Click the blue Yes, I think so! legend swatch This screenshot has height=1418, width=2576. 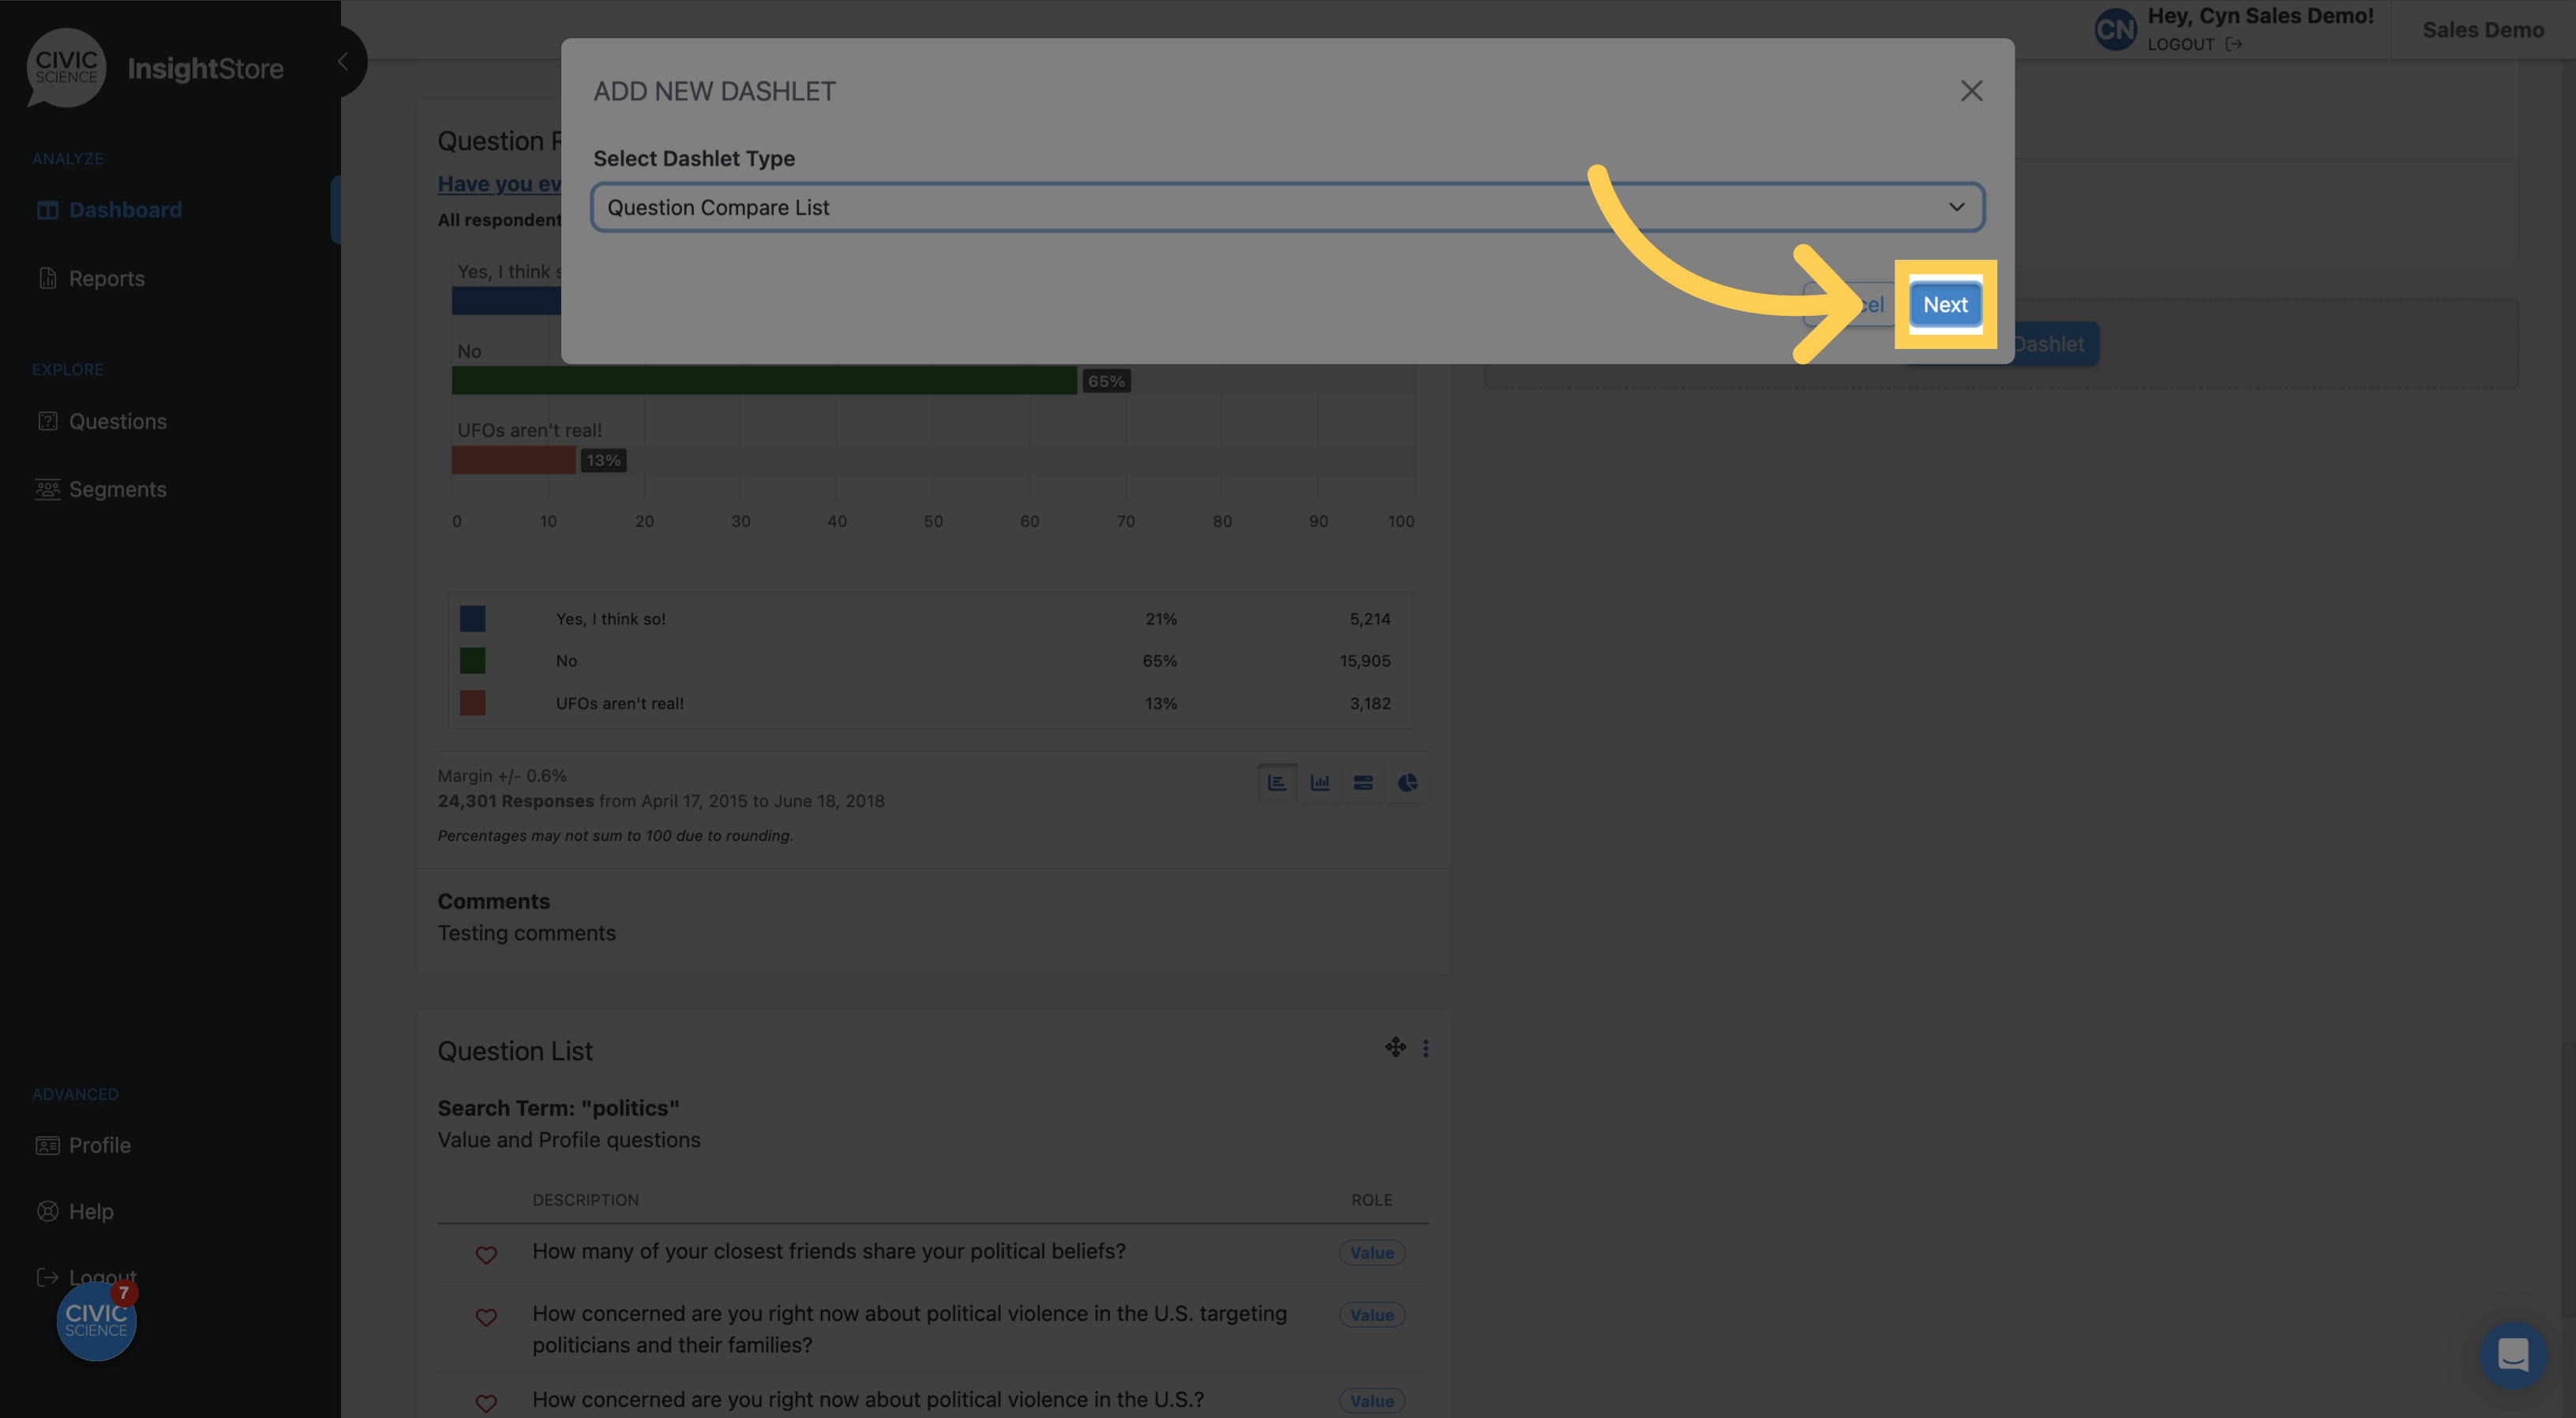coord(473,619)
